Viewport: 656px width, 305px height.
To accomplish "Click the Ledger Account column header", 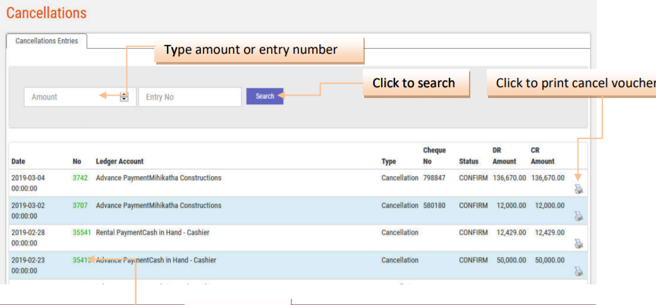I will tap(119, 162).
